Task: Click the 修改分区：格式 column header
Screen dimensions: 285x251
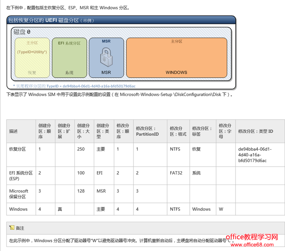Action: tap(178, 131)
